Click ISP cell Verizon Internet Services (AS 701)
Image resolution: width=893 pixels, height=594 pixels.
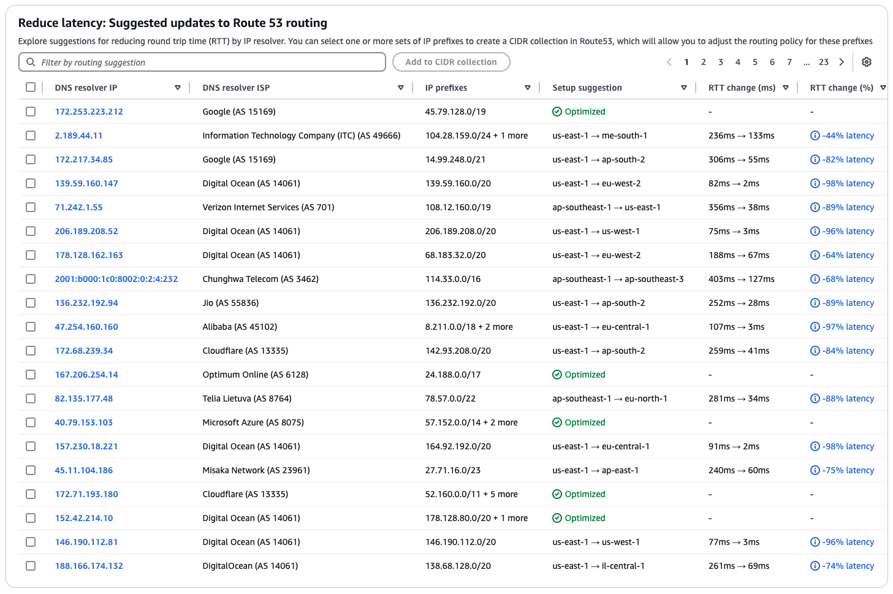tap(268, 207)
